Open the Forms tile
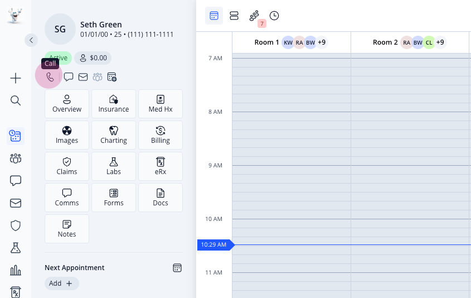This screenshot has height=298, width=471. (114, 198)
